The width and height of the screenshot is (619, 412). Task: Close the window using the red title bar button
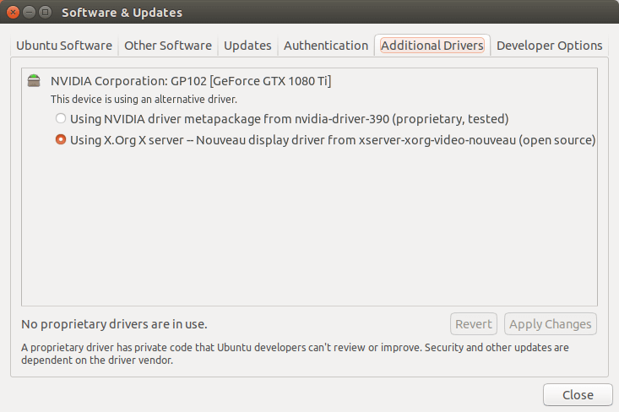tap(11, 13)
